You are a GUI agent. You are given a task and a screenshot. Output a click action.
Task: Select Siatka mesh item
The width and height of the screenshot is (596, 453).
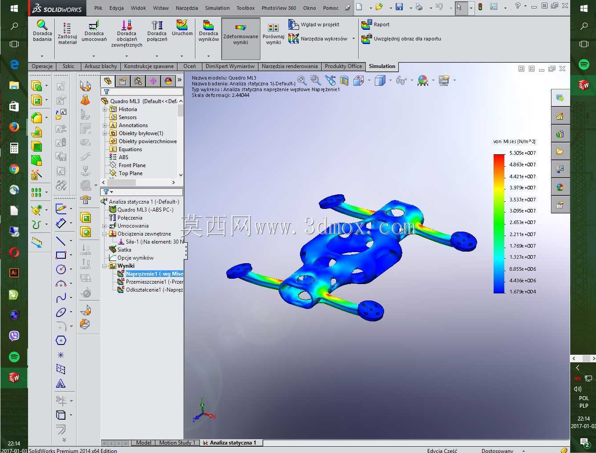click(x=124, y=250)
